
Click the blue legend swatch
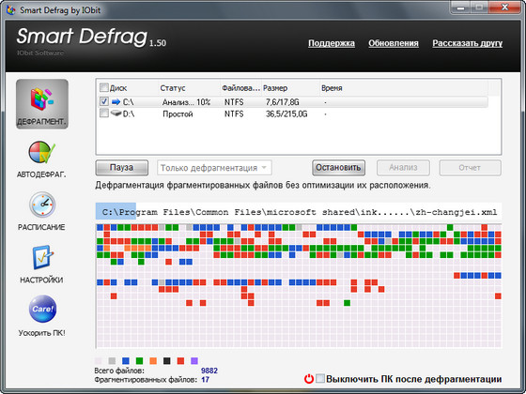(126, 361)
